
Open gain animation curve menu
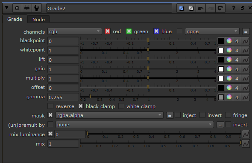click(x=246, y=69)
